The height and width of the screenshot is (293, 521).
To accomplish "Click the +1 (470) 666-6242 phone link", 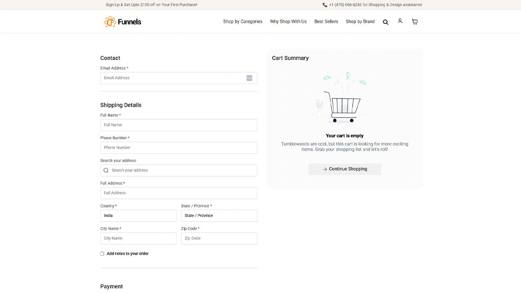I will coord(345,5).
